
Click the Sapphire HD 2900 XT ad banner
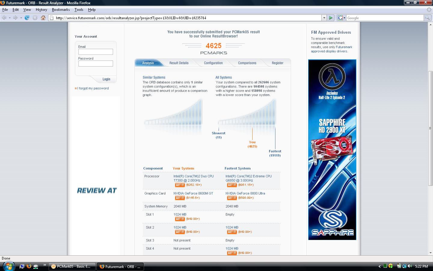point(332,150)
